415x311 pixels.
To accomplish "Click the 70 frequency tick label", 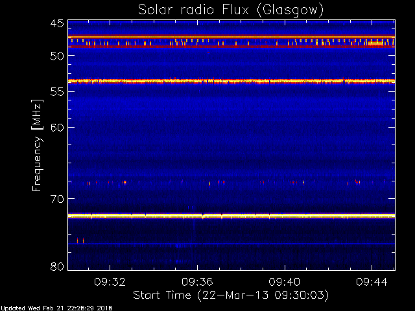I will [57, 199].
